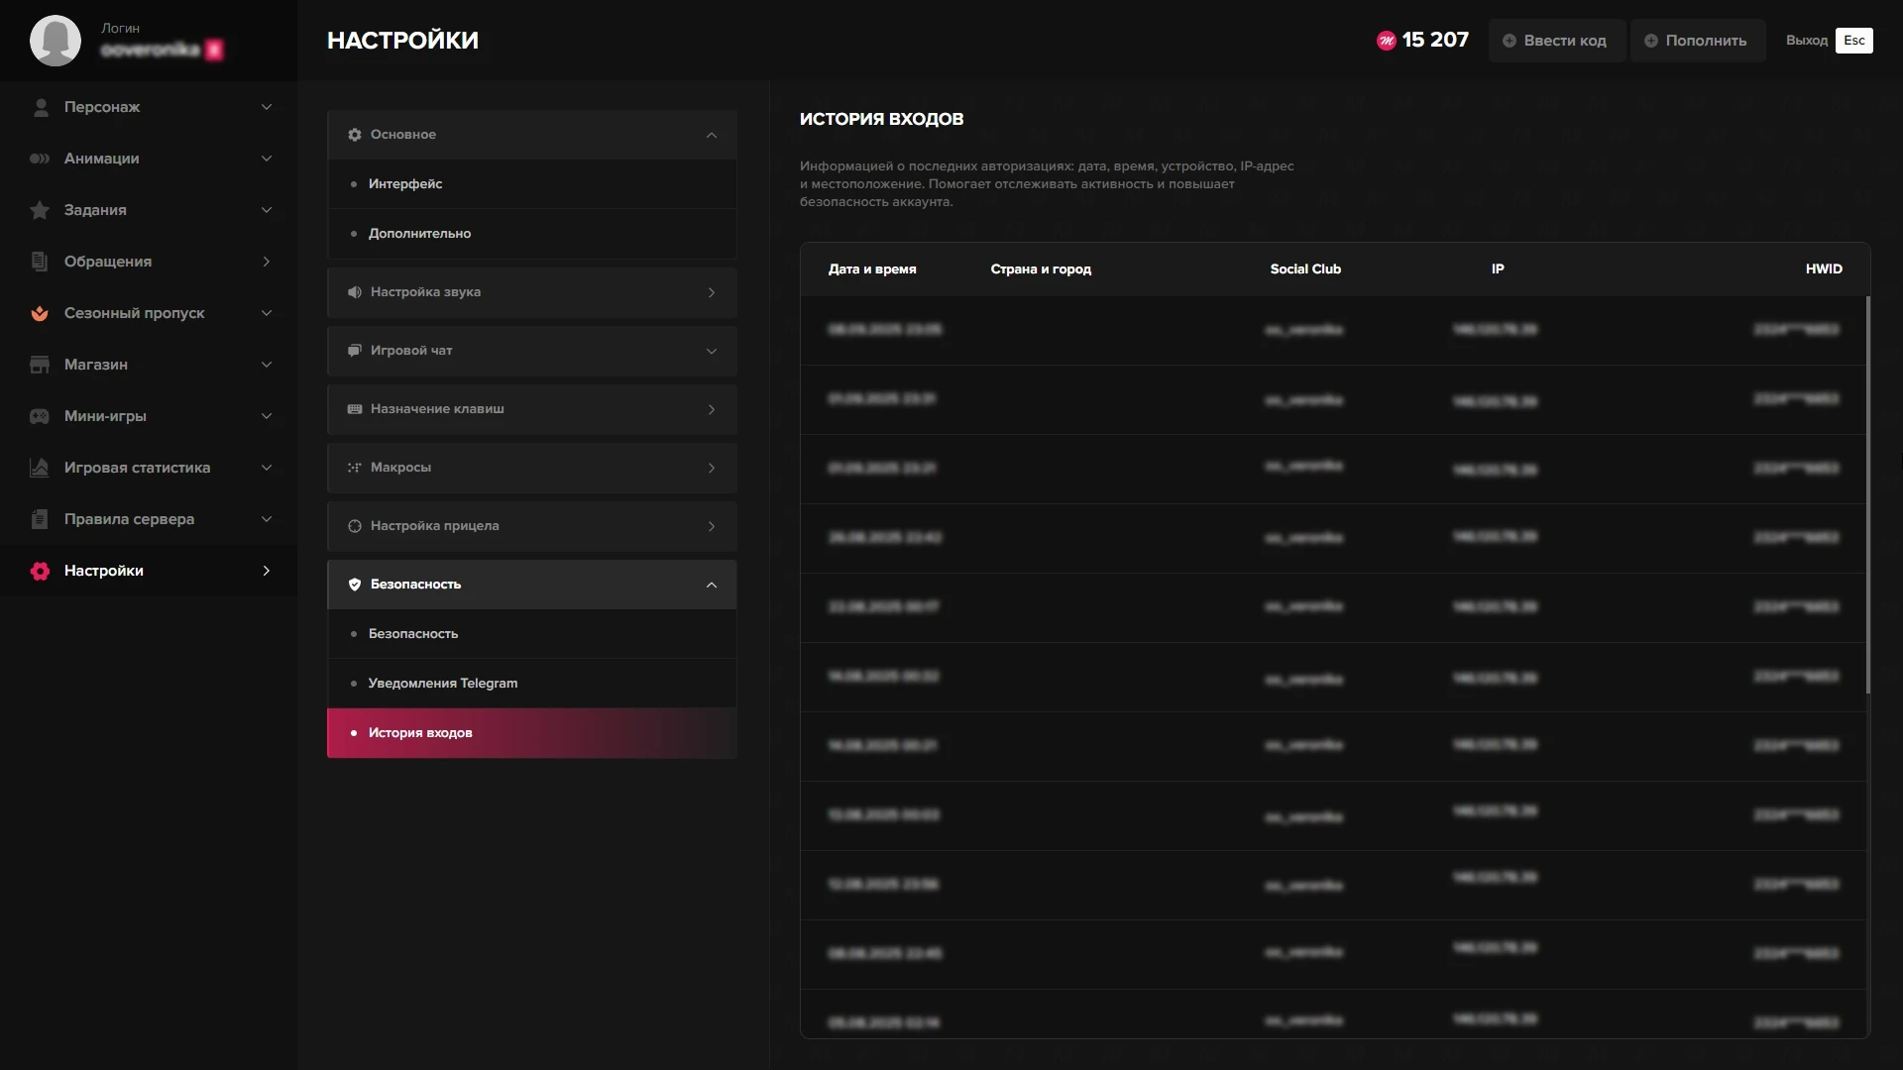Click the login history table scrollbar
The height and width of the screenshot is (1070, 1903).
(1867, 495)
